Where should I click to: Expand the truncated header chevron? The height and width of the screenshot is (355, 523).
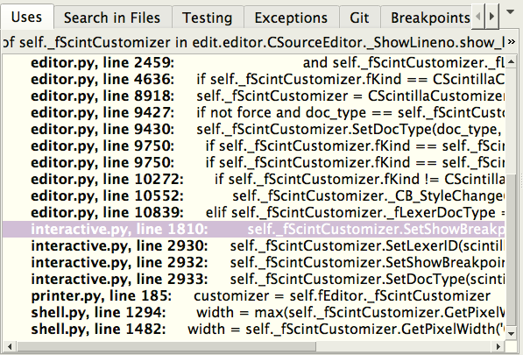(x=511, y=42)
